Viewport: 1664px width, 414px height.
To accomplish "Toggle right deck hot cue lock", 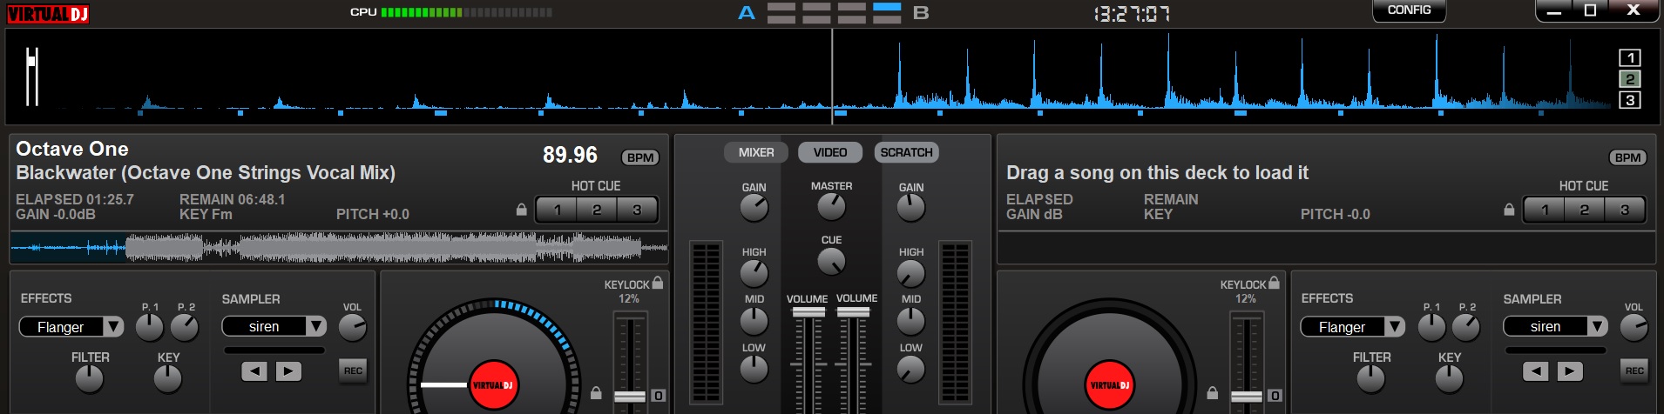I will [1509, 210].
